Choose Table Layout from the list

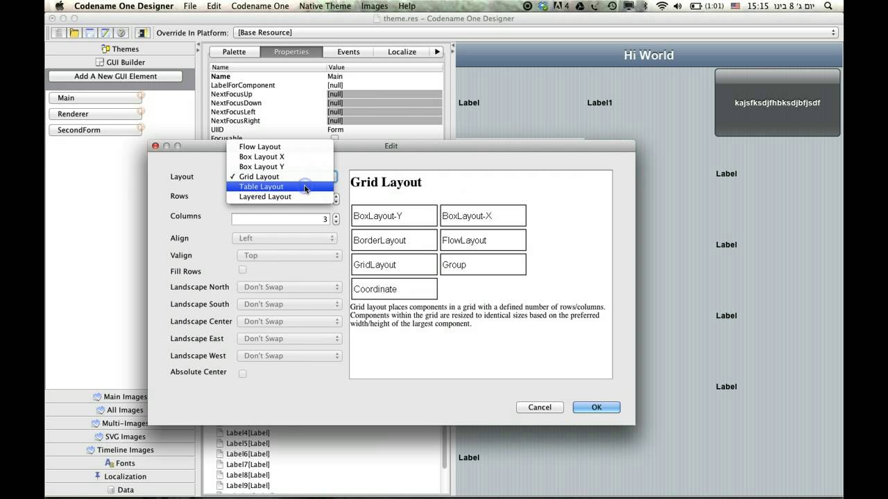280,186
